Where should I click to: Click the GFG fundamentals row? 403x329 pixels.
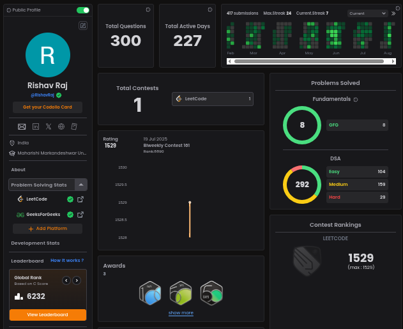(357, 125)
